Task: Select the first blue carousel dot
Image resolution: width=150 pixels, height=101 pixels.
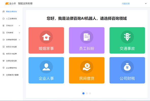Action: click(x=84, y=93)
